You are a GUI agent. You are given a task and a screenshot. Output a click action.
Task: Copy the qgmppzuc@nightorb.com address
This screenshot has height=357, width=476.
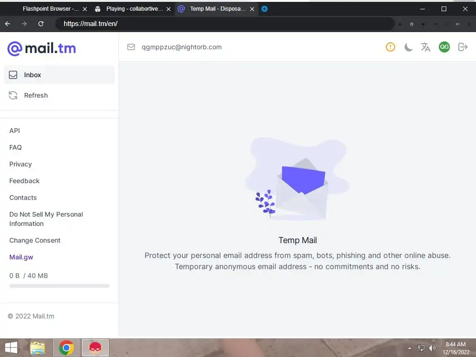pos(182,47)
